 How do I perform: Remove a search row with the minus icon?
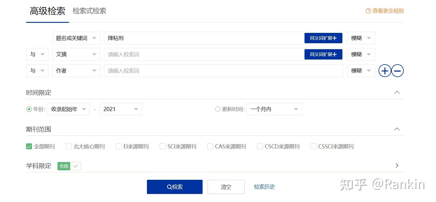pos(397,71)
